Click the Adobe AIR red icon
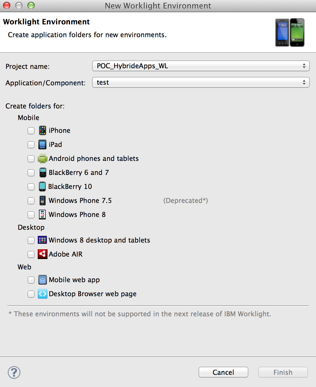 coord(43,254)
